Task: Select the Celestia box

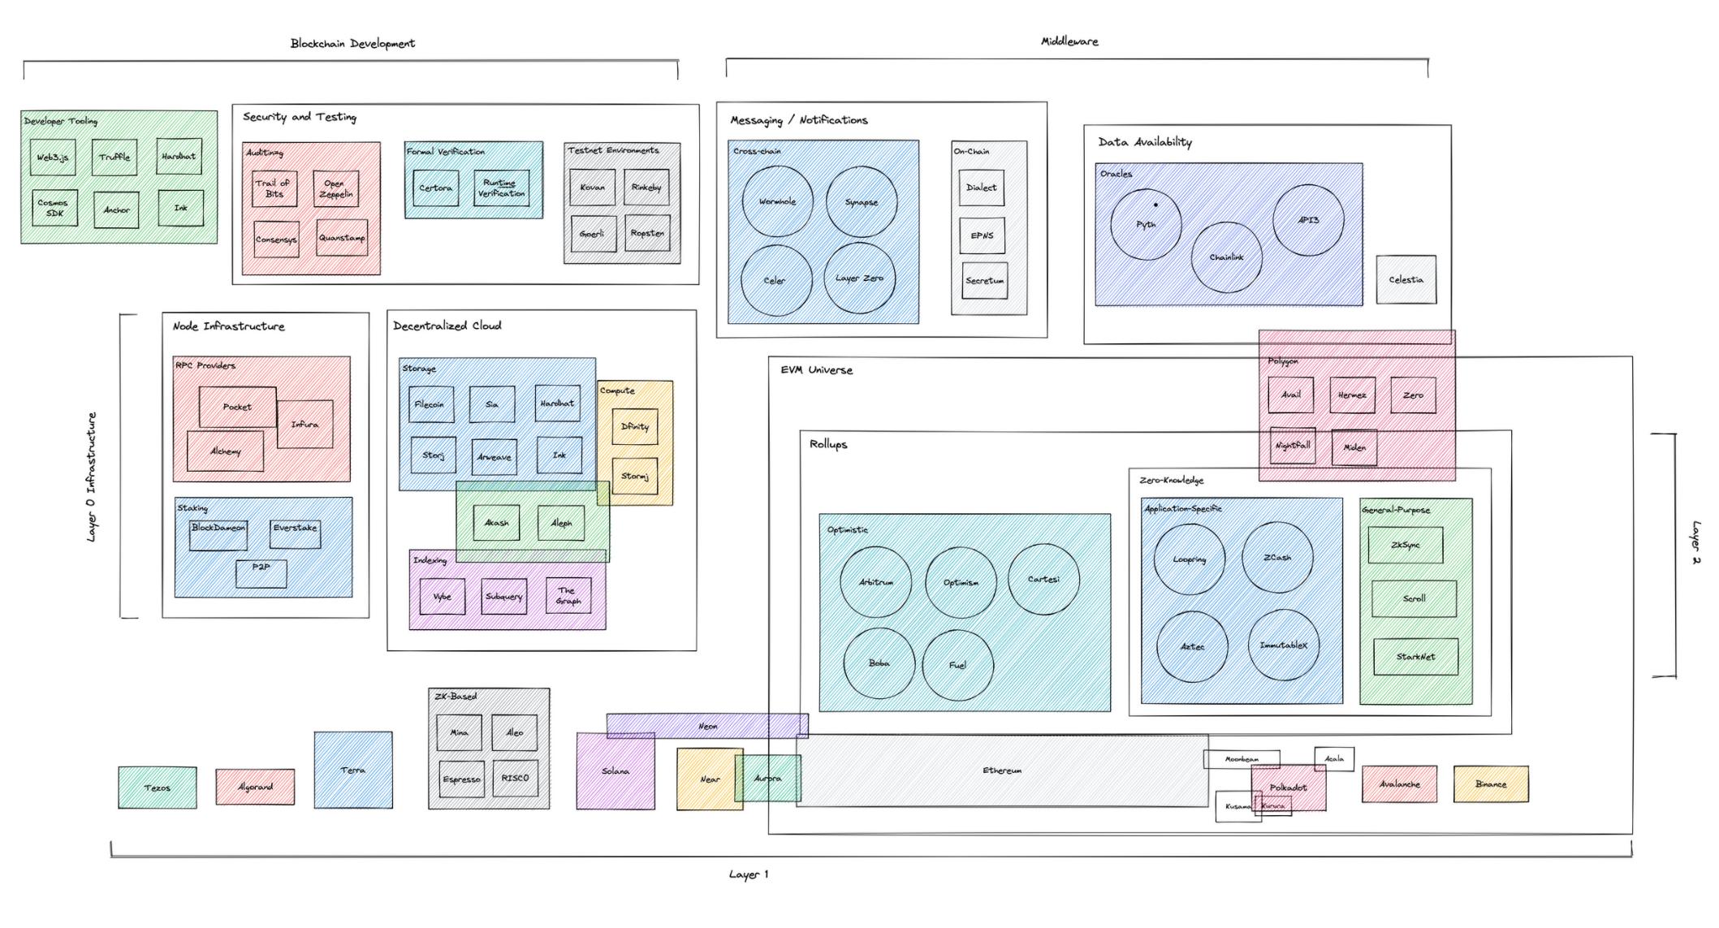Action: [1406, 280]
